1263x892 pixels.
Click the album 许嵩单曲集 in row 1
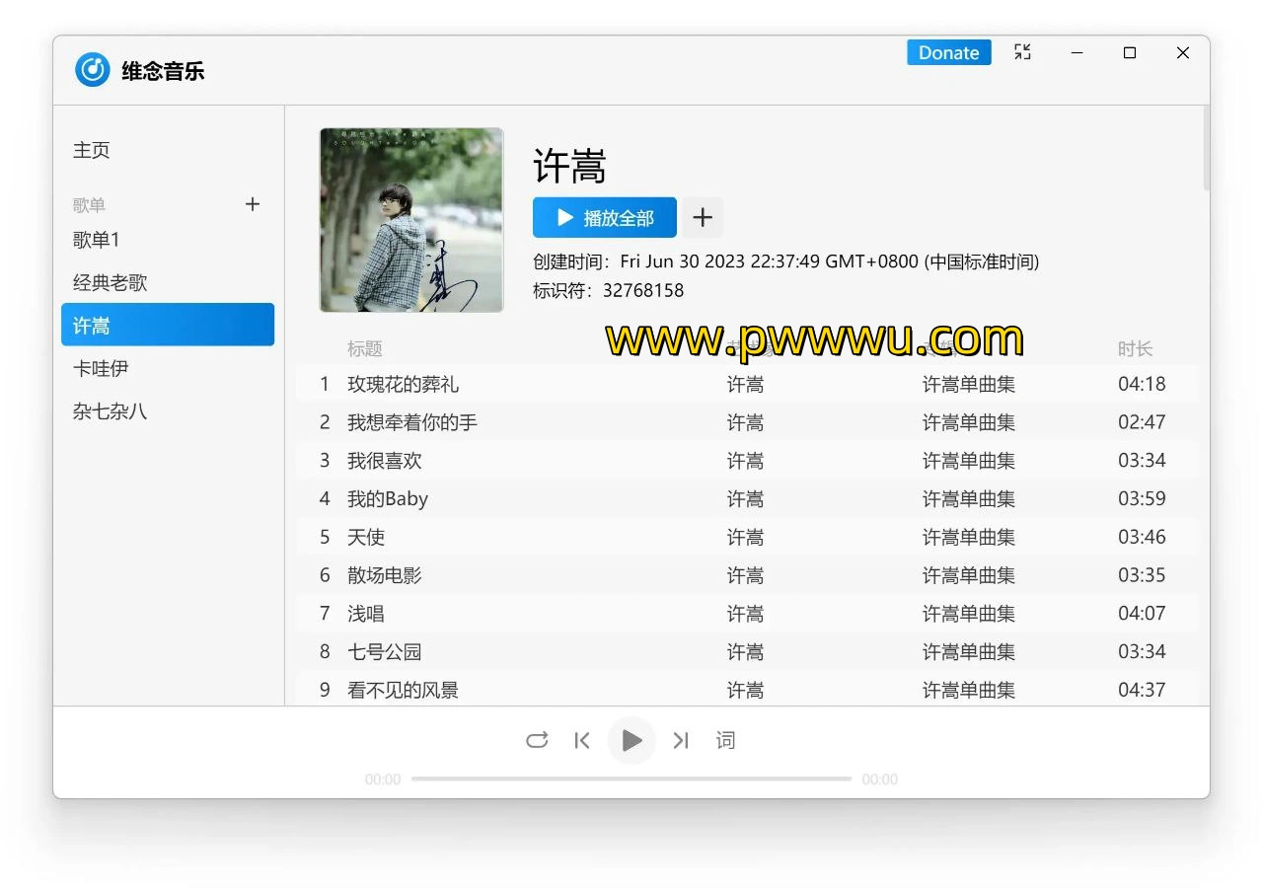[969, 384]
